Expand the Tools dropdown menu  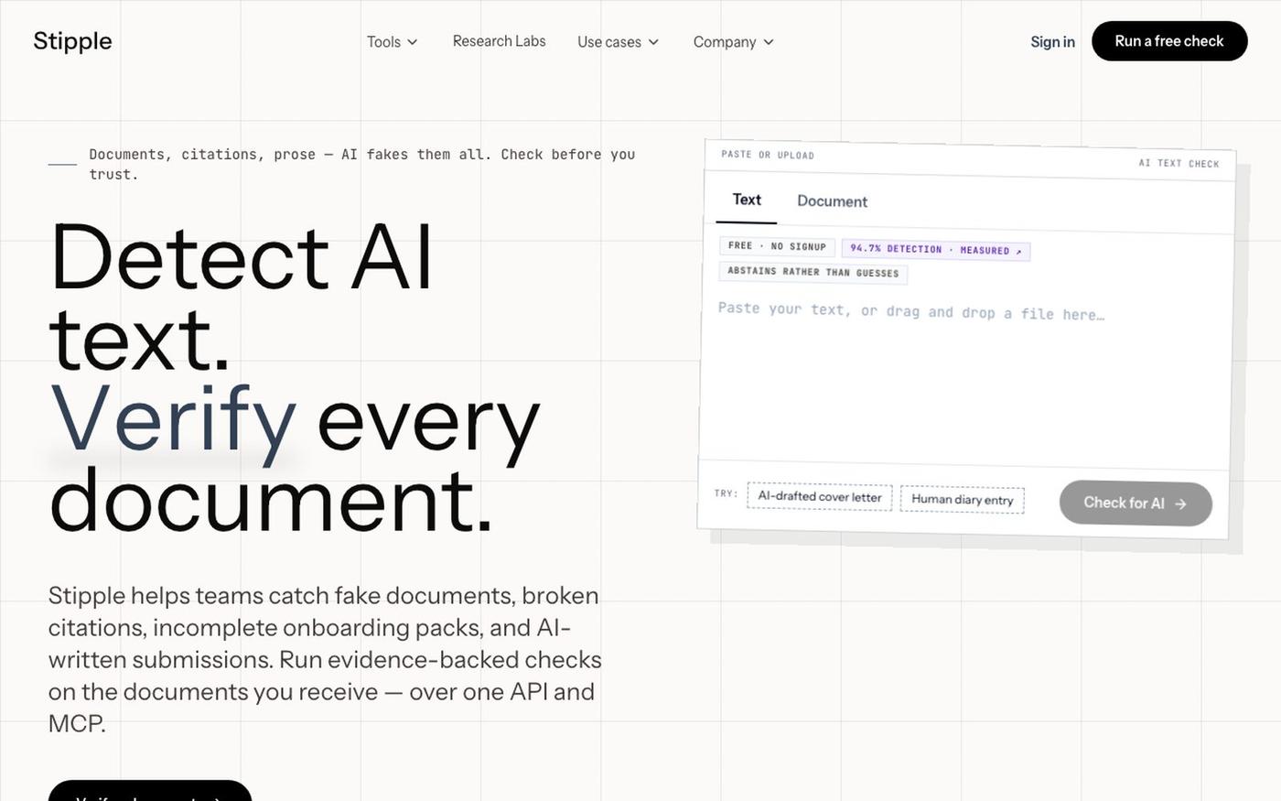393,42
